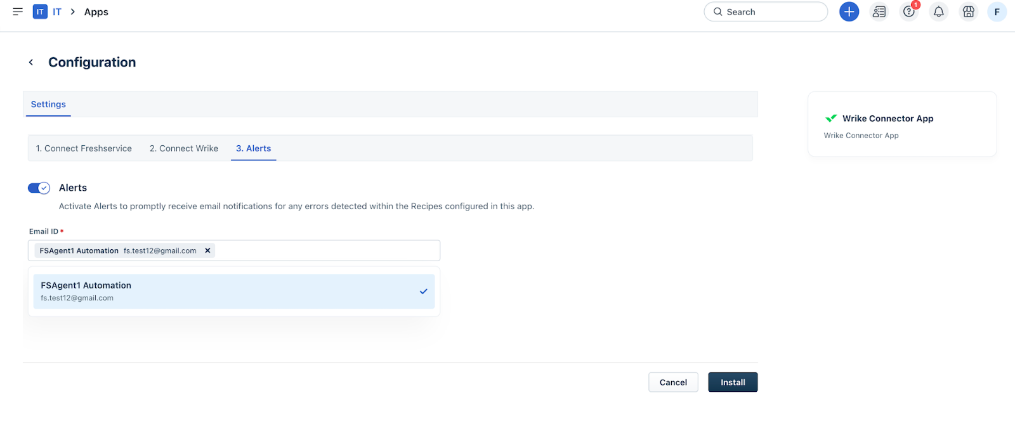
Task: Open the user profile avatar F
Action: pos(997,11)
